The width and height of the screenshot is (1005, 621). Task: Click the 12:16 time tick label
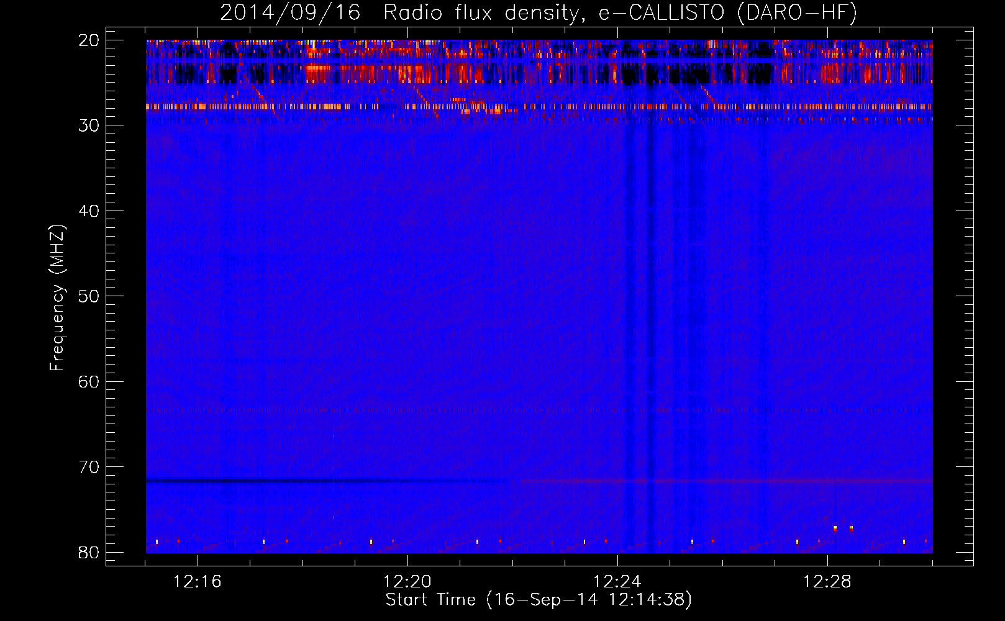click(x=198, y=582)
